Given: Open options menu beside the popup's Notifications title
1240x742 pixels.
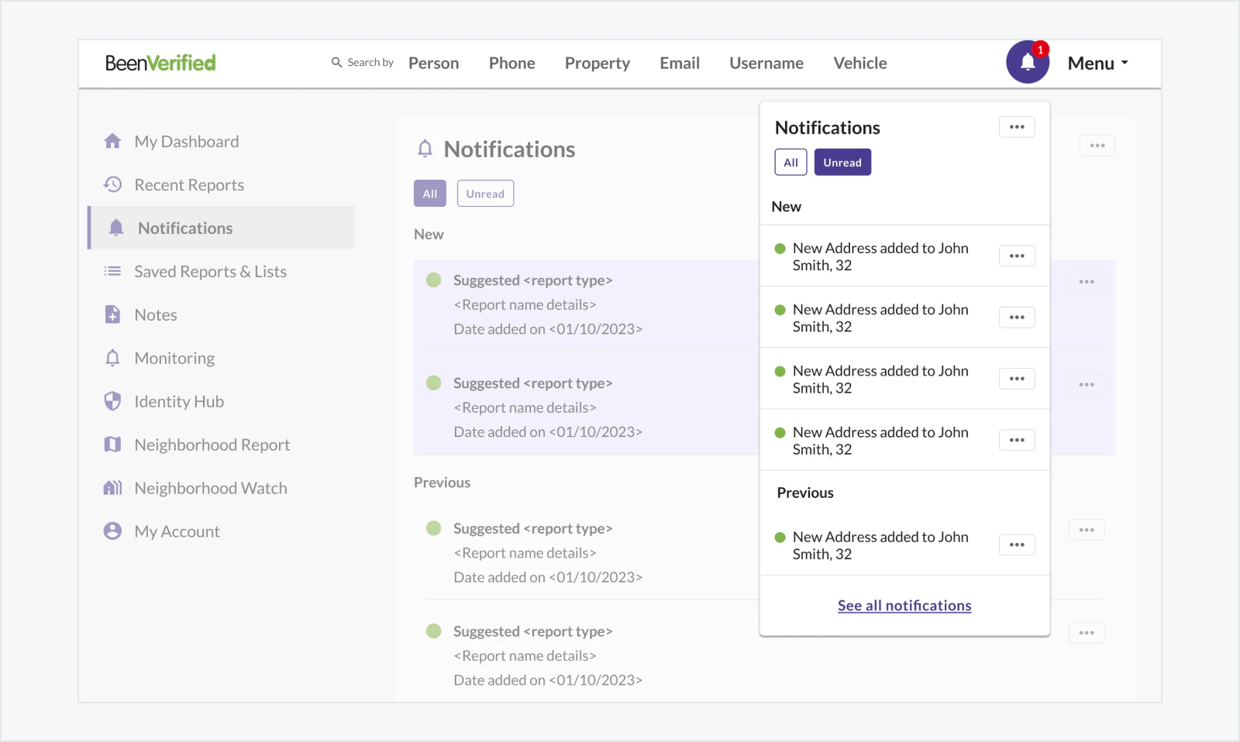Looking at the screenshot, I should 1017,127.
